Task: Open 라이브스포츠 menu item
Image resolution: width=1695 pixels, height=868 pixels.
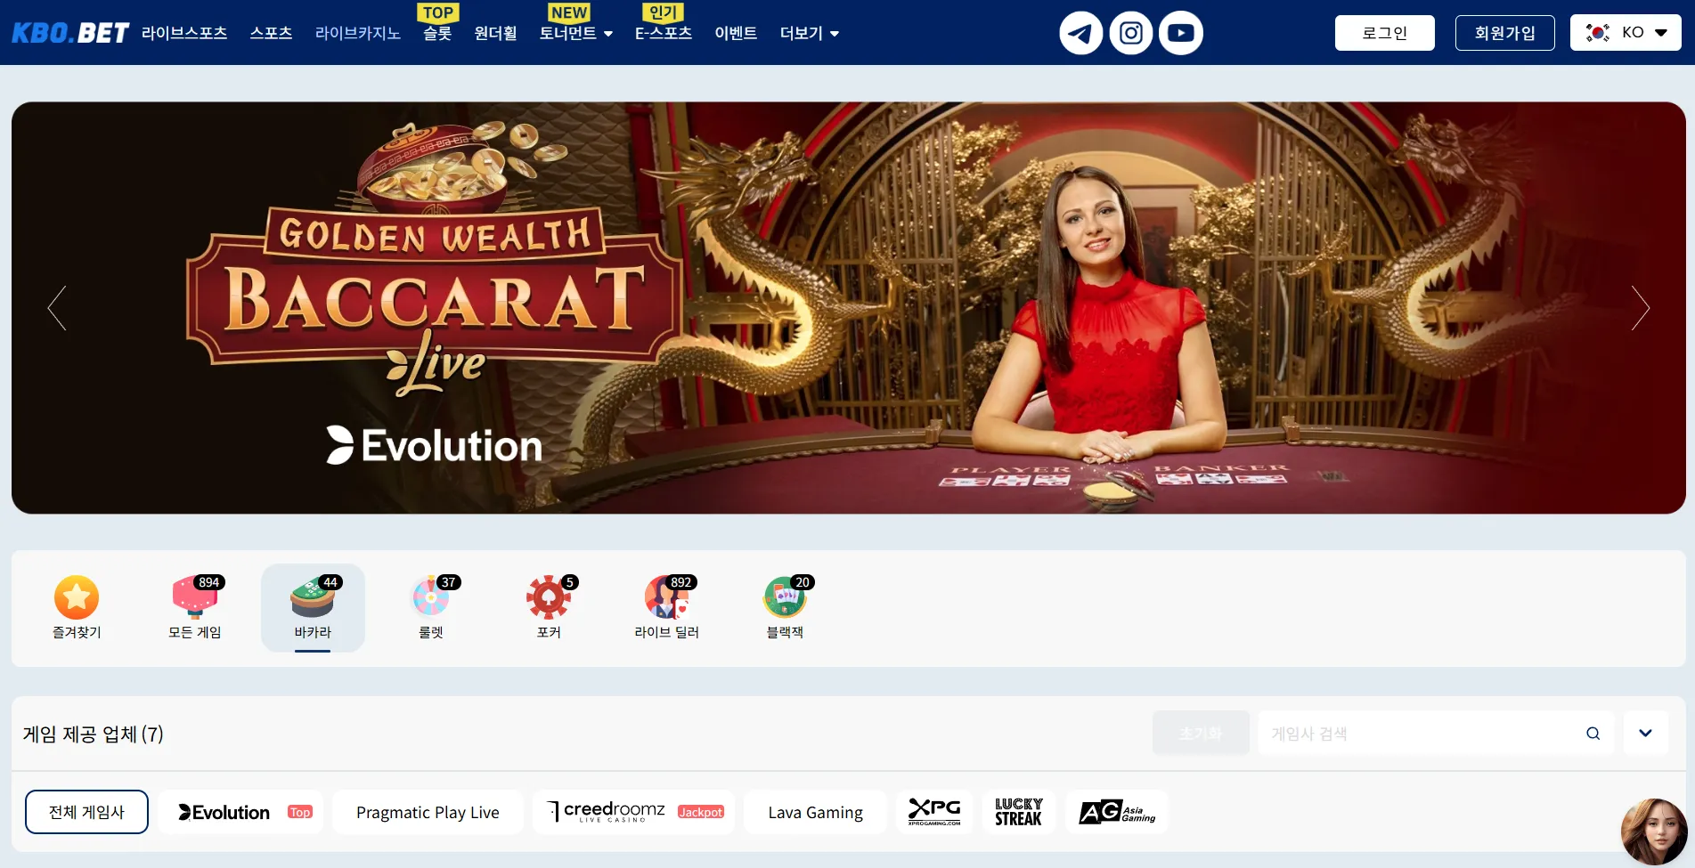Action: (x=184, y=33)
